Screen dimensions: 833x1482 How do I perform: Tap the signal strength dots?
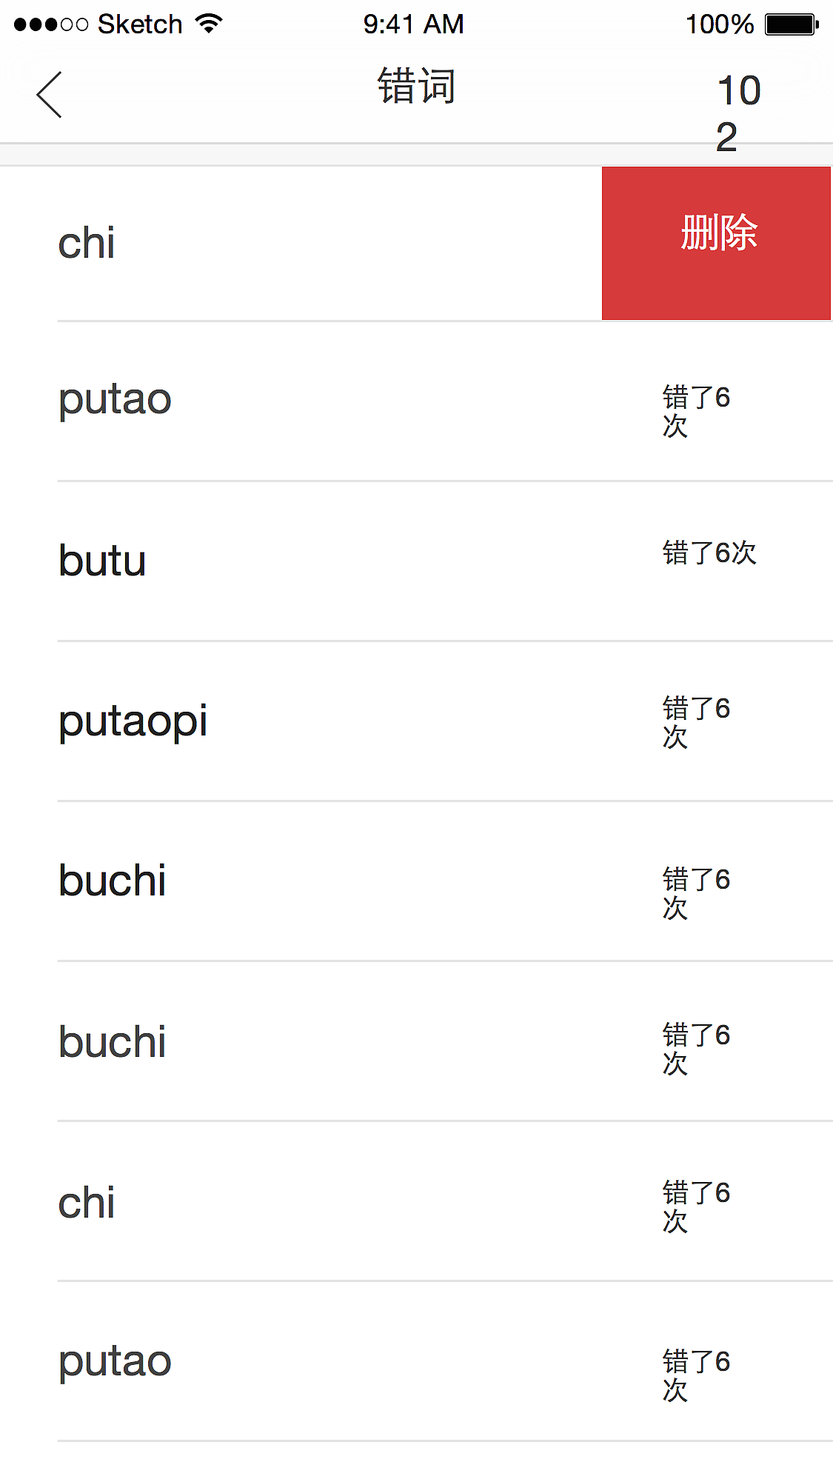click(50, 24)
